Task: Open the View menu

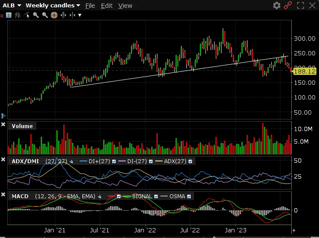Action: pyautogui.click(x=125, y=6)
